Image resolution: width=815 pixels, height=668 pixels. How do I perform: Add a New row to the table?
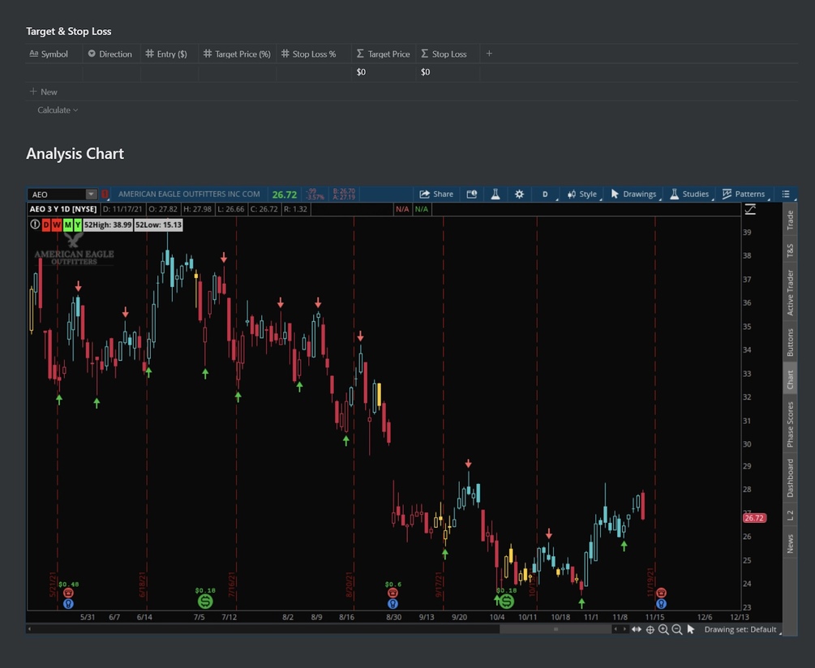click(44, 92)
